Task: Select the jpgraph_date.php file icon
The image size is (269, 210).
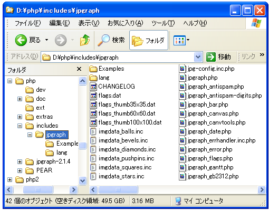Action: [x=182, y=131]
